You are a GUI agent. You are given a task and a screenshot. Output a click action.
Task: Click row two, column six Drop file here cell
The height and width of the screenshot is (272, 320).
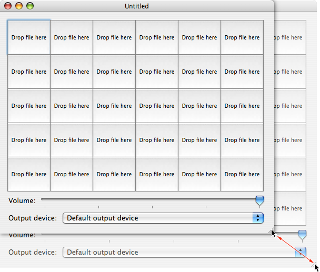pos(242,72)
